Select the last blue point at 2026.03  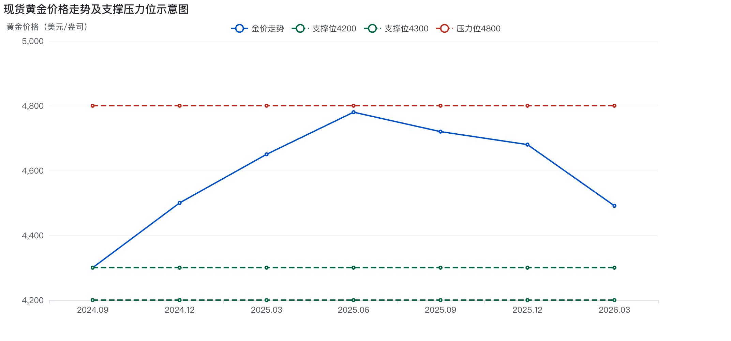pos(614,206)
